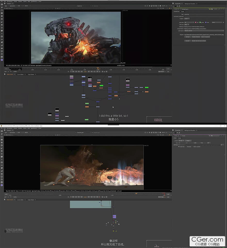The height and width of the screenshot is (248, 227).
Task: Click the yellow pencil icon in the upper viewer corner
Action: click(169, 8)
